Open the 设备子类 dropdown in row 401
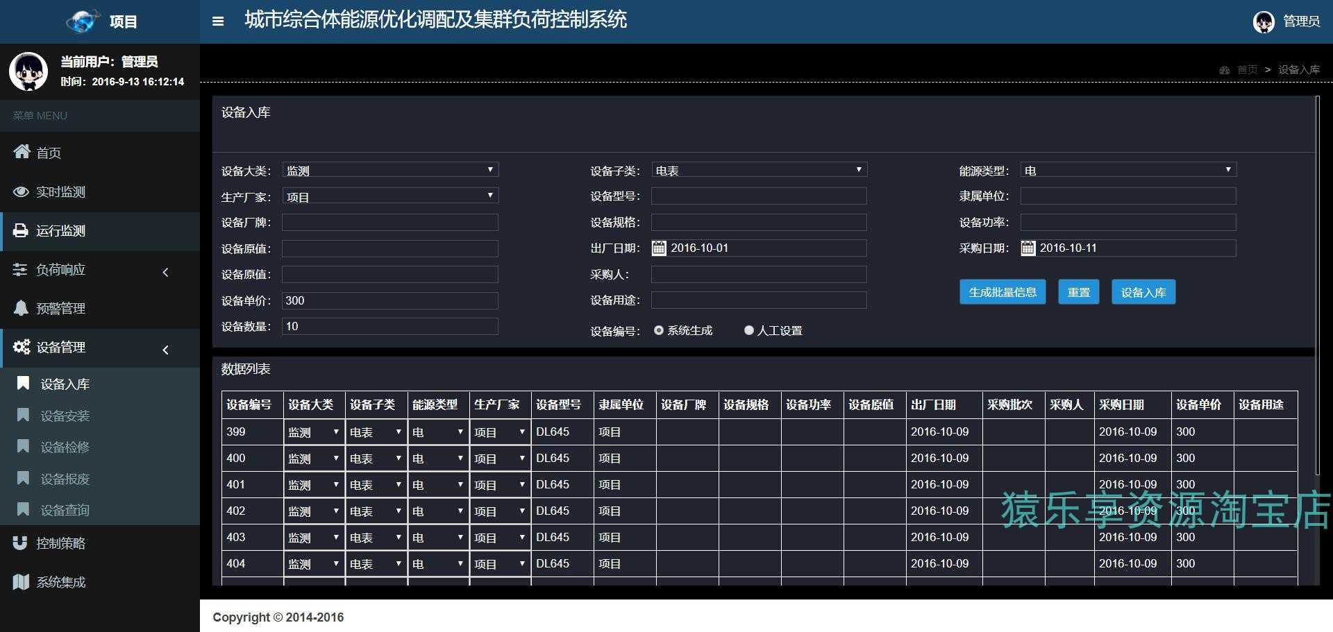 click(x=376, y=484)
